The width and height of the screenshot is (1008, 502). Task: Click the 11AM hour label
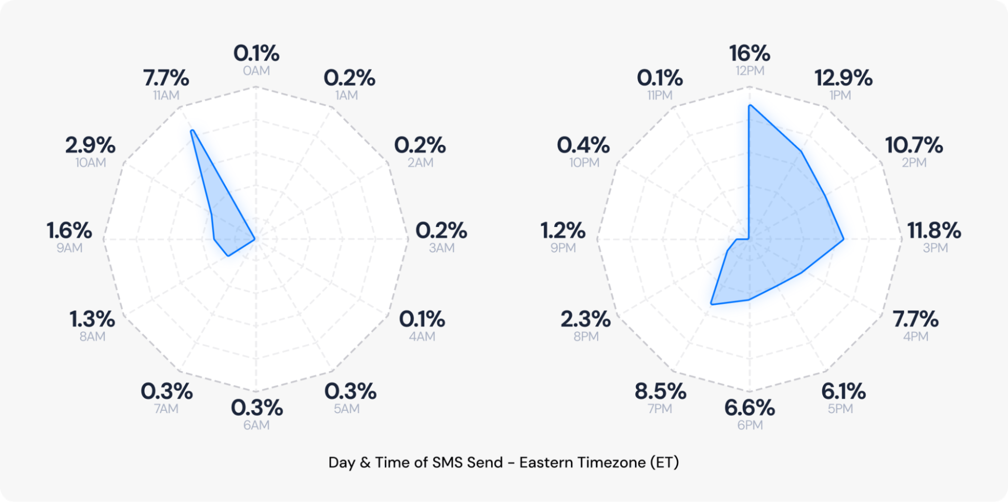tap(166, 95)
